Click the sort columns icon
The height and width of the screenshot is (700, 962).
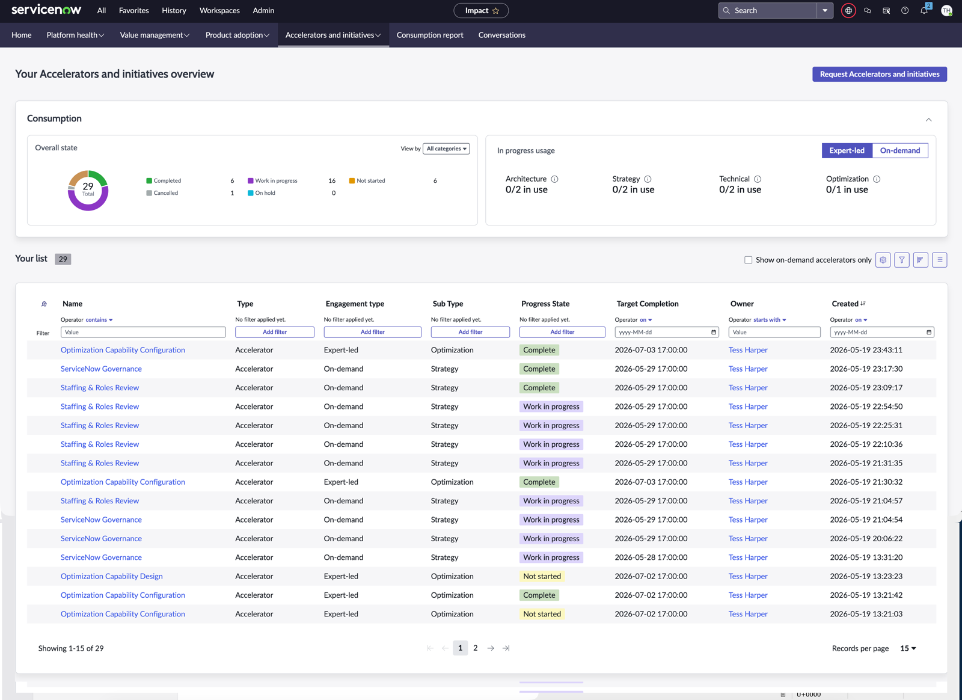(921, 260)
